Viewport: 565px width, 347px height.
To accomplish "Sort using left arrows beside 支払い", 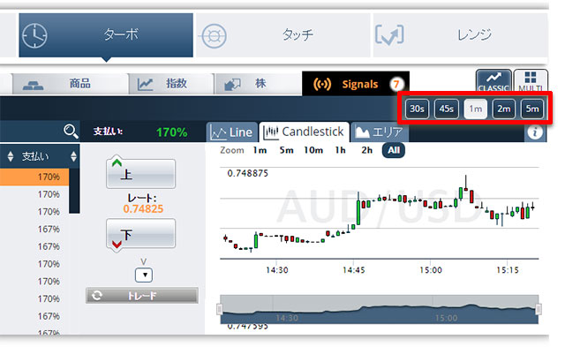I will (11, 156).
